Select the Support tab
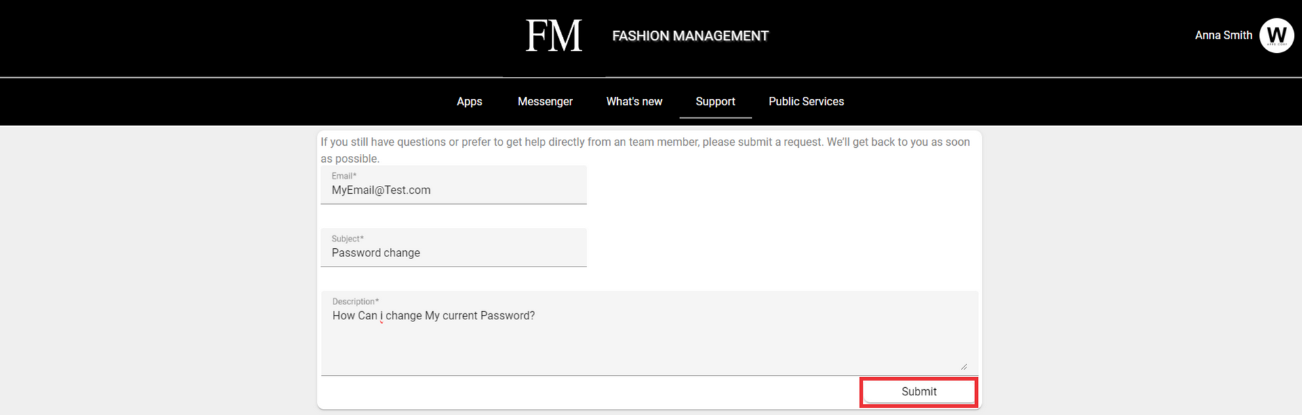 [x=715, y=102]
